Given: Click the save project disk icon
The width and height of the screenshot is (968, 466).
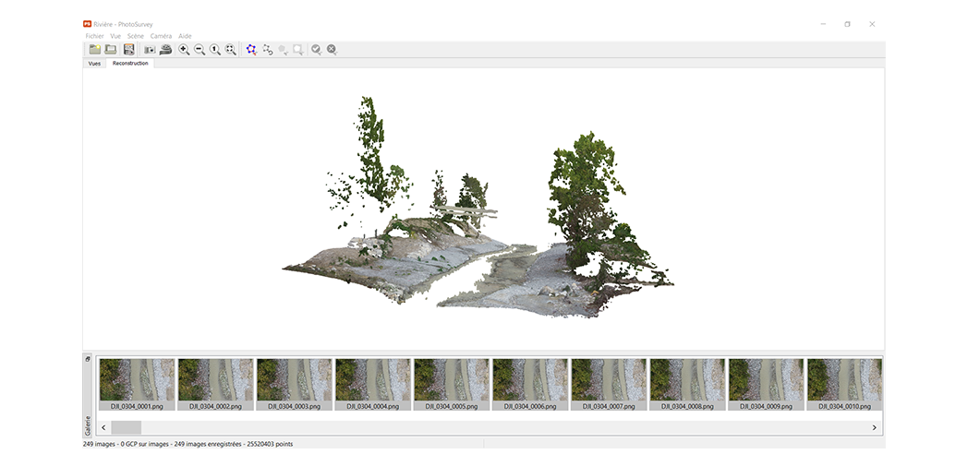Looking at the screenshot, I should (129, 50).
